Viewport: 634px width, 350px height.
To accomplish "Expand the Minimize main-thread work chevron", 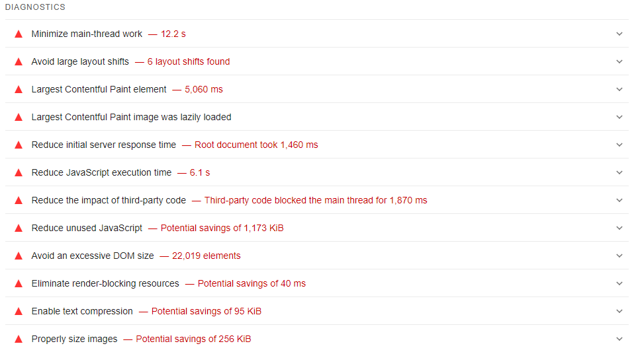I will click(x=619, y=34).
